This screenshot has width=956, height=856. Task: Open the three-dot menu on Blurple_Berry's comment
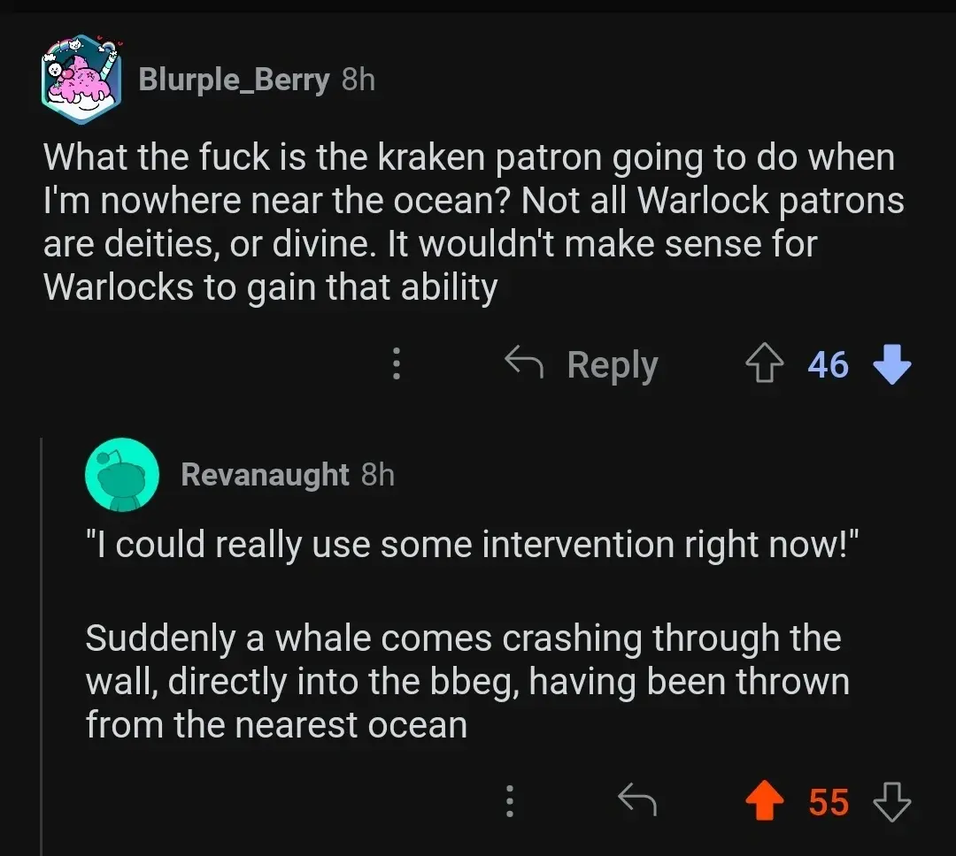[396, 363]
